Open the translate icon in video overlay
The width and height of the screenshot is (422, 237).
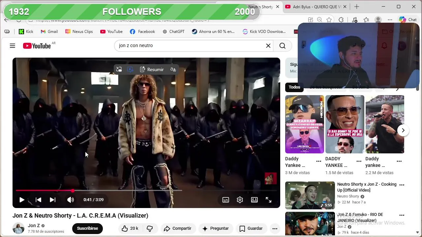coord(173,69)
